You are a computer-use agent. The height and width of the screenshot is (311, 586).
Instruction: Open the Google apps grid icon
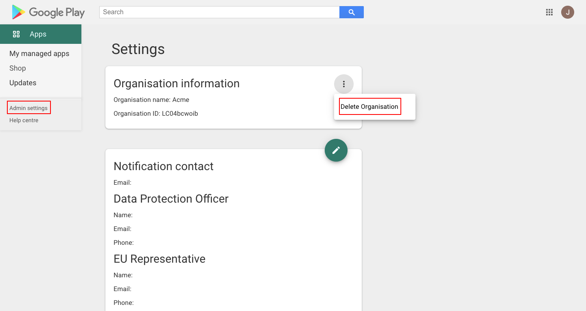(549, 12)
